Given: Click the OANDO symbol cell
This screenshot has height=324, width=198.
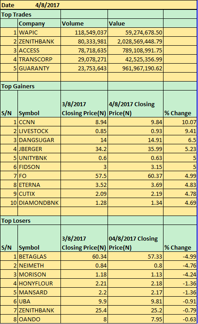Looking at the screenshot, I should coord(39,319).
